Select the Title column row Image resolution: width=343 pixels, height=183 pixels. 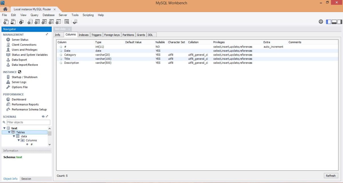point(197,59)
